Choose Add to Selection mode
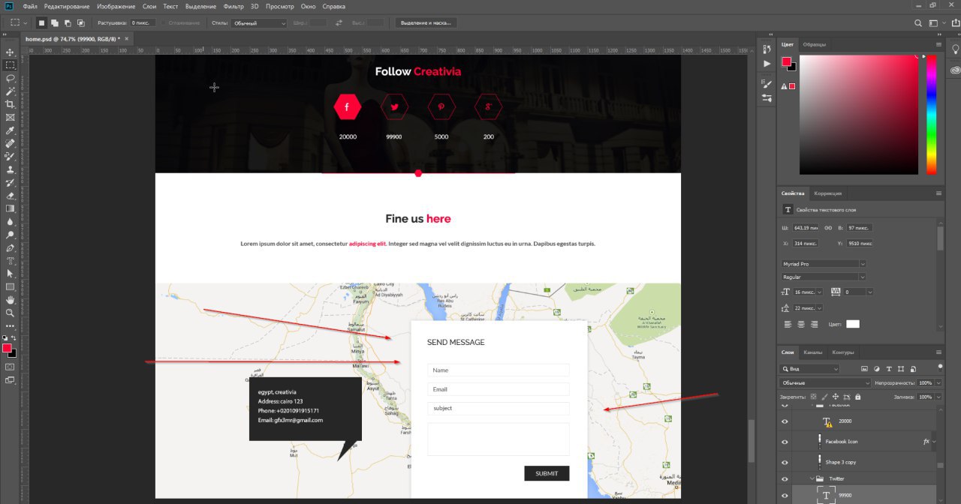This screenshot has height=504, width=961. click(55, 23)
